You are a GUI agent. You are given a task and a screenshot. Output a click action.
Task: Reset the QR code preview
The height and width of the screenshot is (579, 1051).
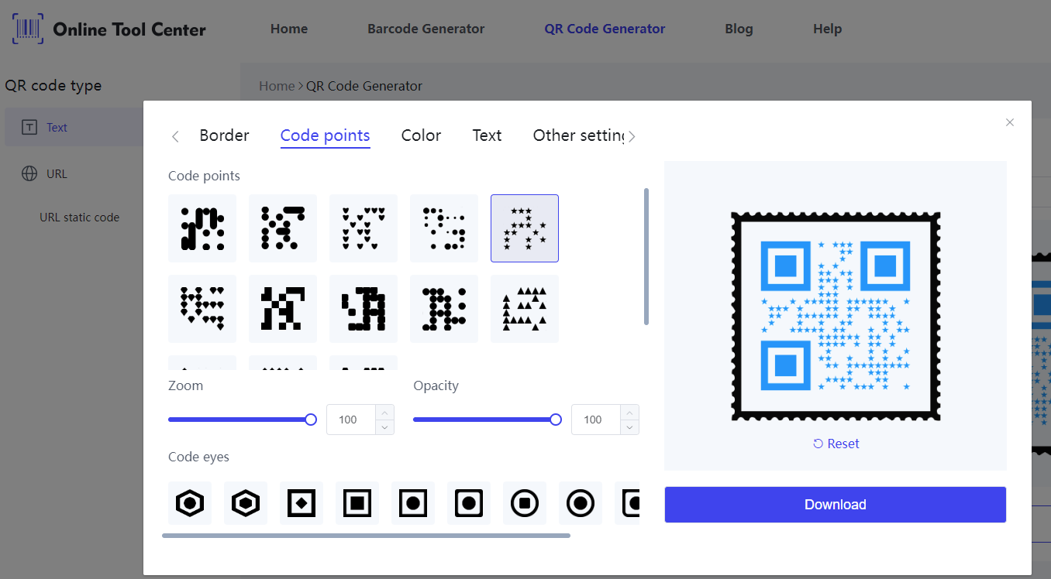tap(836, 444)
